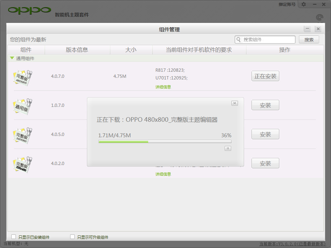Click requirement text R817 :120823;
The height and width of the screenshot is (248, 331).
click(x=170, y=70)
